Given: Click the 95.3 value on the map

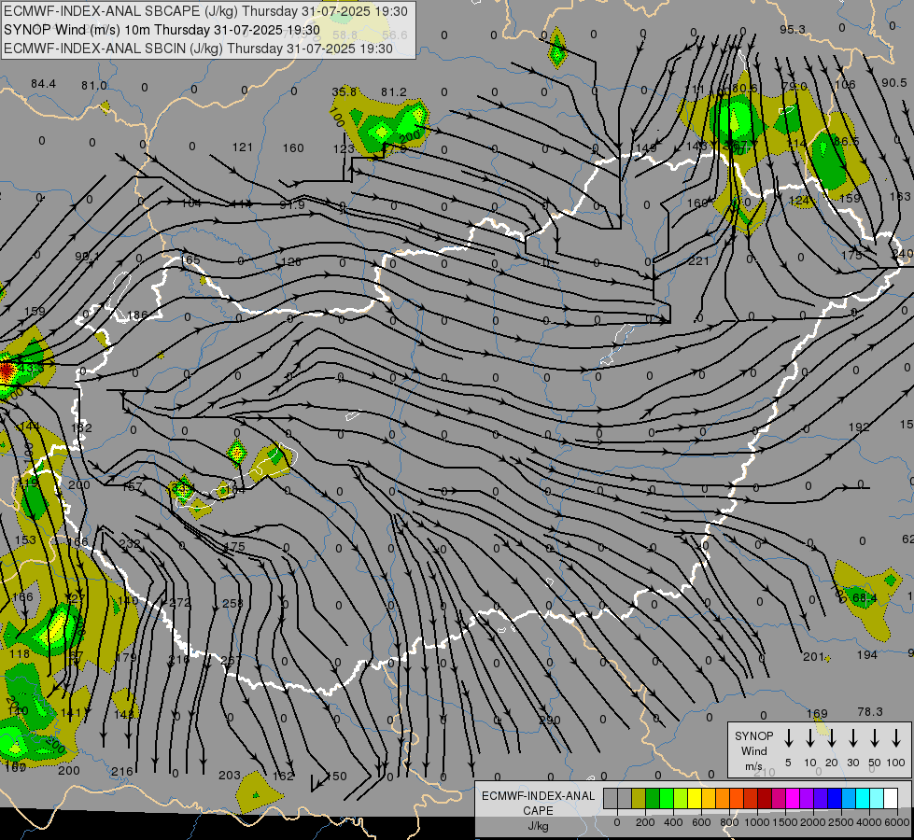Looking at the screenshot, I should pos(793,29).
